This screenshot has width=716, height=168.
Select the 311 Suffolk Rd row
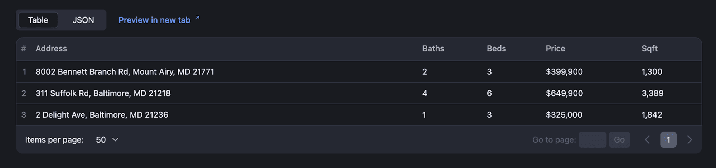pos(103,93)
